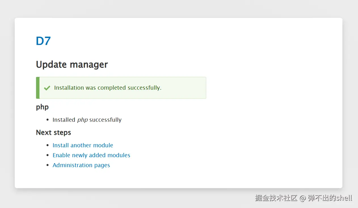Click the word 'successfully' after italic php
The width and height of the screenshot is (358, 208).
point(106,120)
